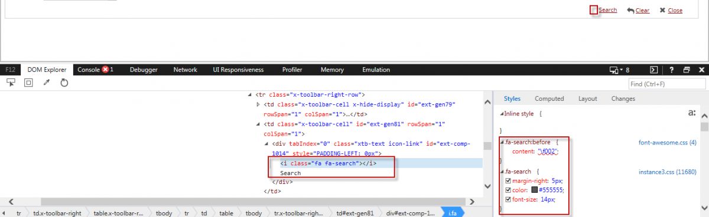Click the td.x-toolbar-right breadcrumb

57,212
